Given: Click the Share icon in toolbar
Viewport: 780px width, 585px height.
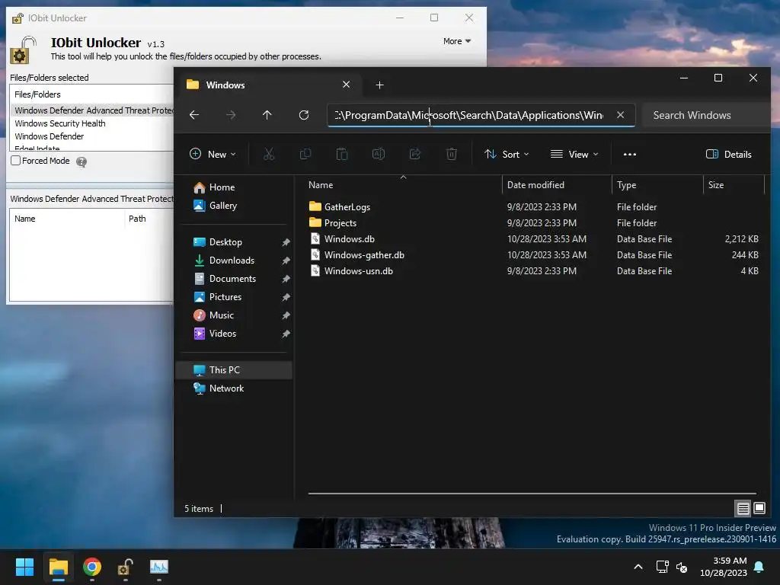Looking at the screenshot, I should (415, 154).
